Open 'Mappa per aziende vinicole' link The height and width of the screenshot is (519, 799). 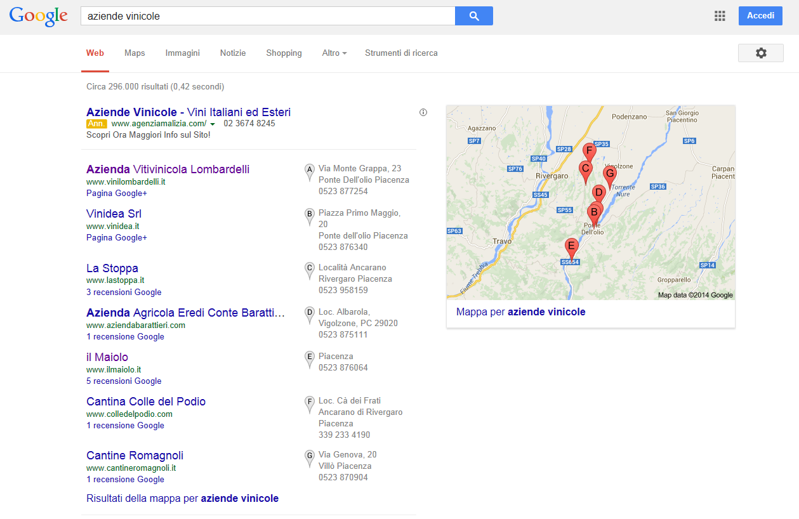coord(521,312)
